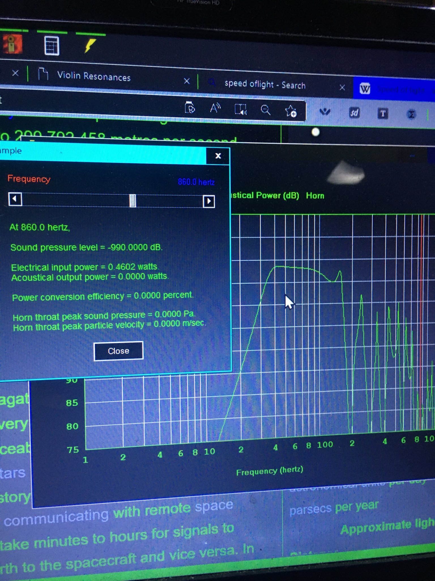Switch to the Violin Resonances tab
435x581 pixels.
pos(94,76)
